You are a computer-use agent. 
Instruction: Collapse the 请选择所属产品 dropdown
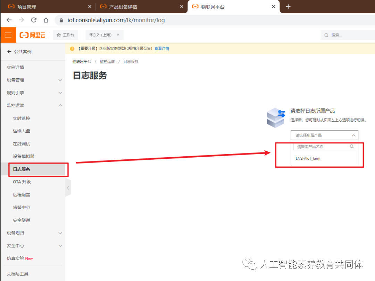click(x=324, y=135)
